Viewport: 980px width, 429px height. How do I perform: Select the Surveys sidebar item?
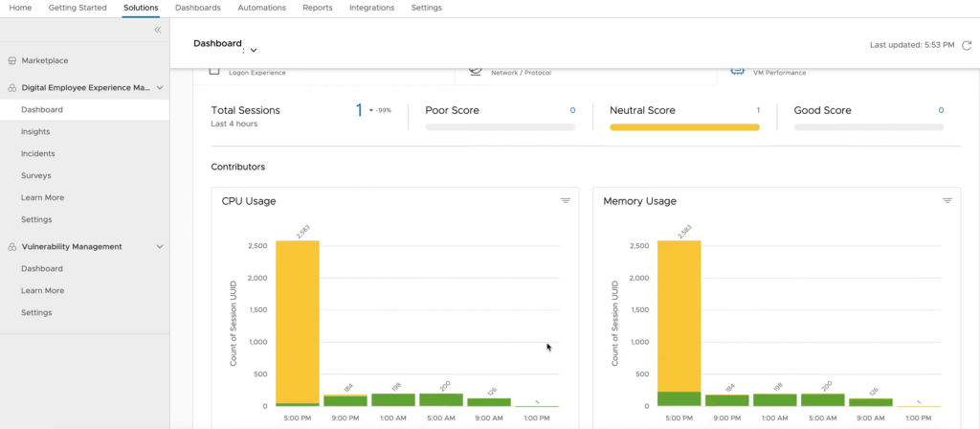click(x=36, y=175)
